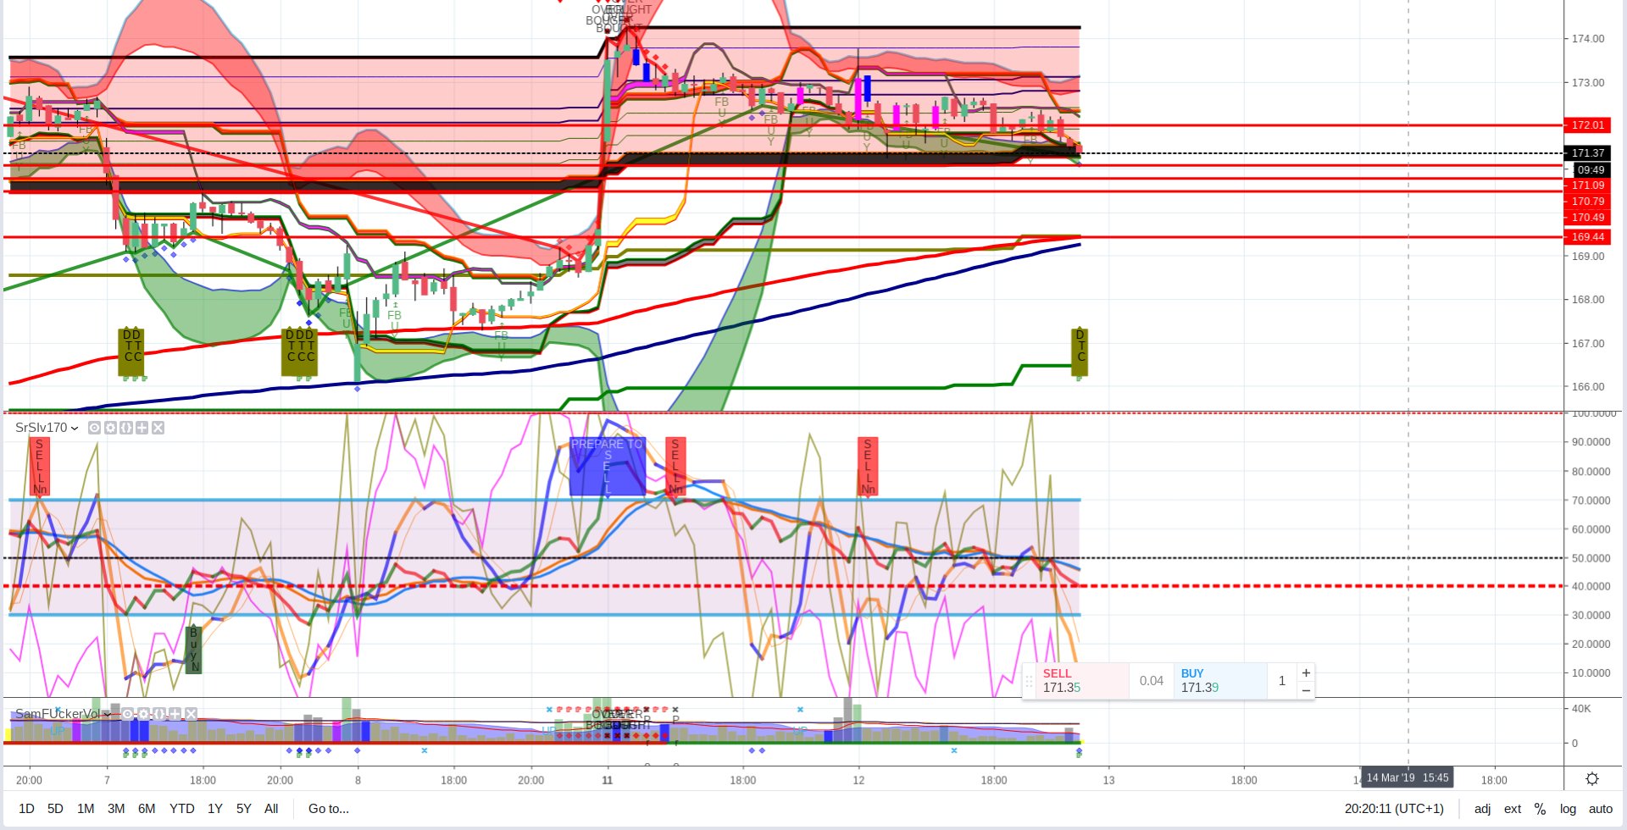Click the 171.09 red price label

[1588, 185]
